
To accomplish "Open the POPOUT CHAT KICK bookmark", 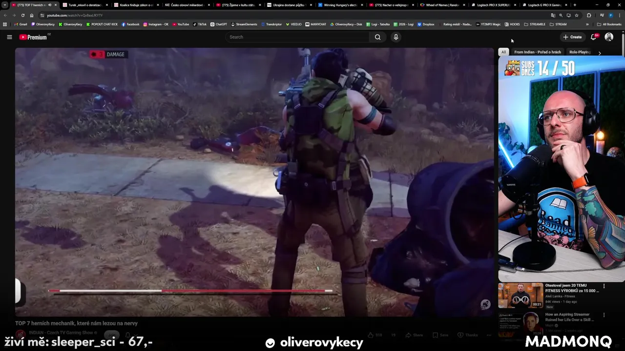I will tap(102, 24).
